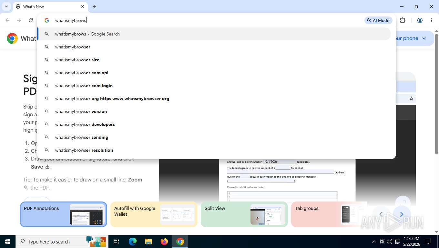Image resolution: width=439 pixels, height=248 pixels.
Task: Click the volume speaker tray icon
Action: [389, 242]
